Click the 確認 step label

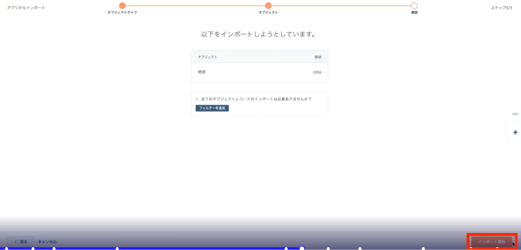414,12
